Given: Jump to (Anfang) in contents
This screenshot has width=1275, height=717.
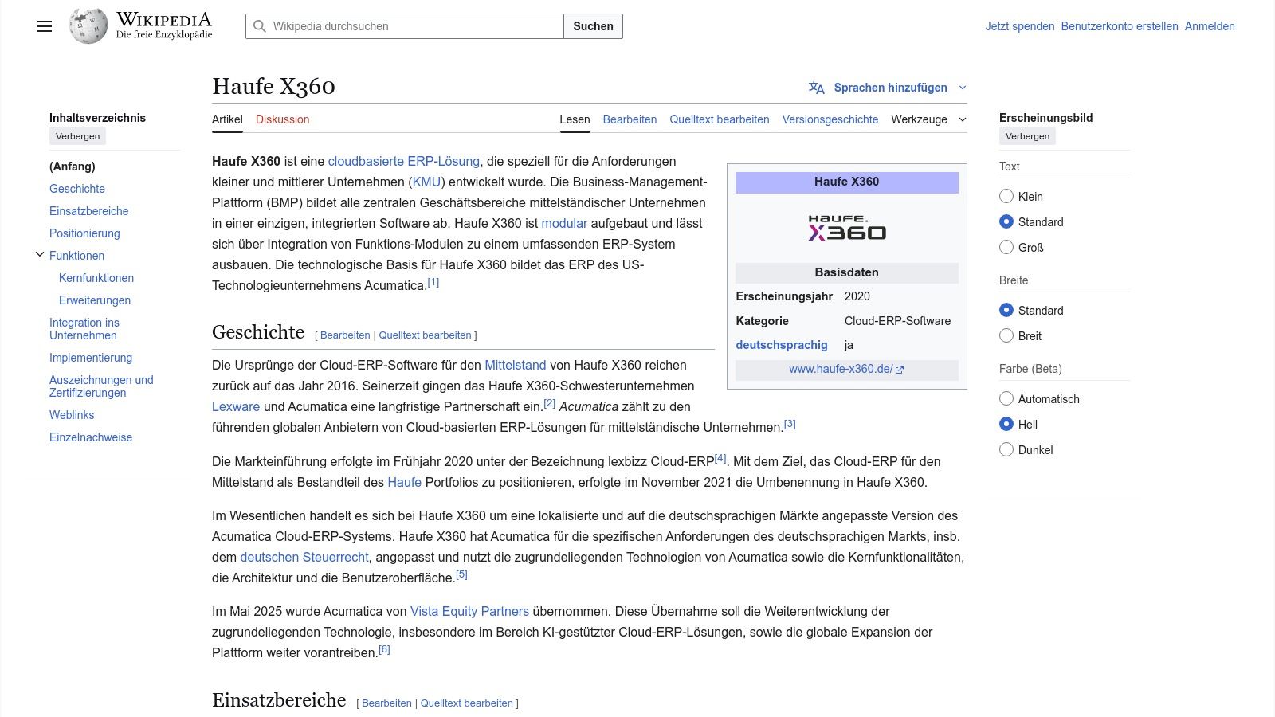Looking at the screenshot, I should pos(73,167).
